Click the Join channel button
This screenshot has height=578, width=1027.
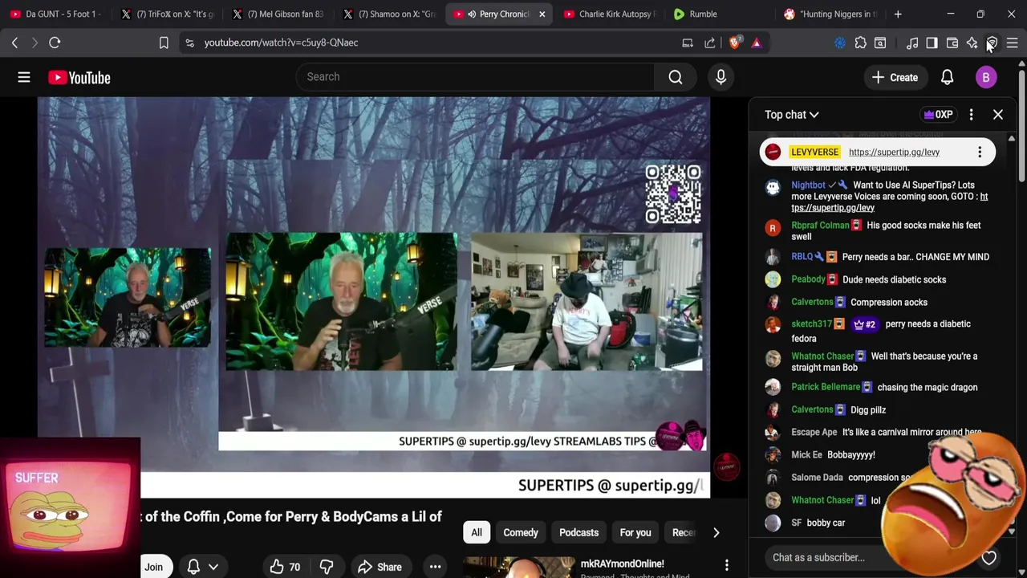[x=153, y=567]
